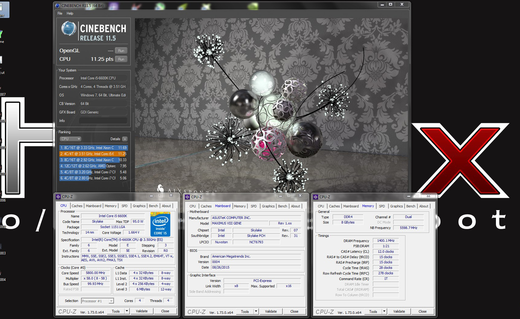
Task: Click the Mainboard CPU-Z window title icon
Action: point(188,197)
